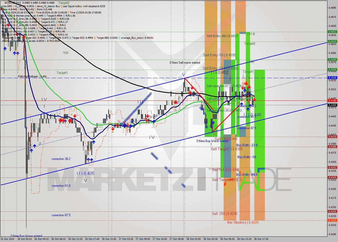Image resolution: width=338 pixels, height=242 pixels.
Task: Click the green 0.4558 price tag
Action: pyautogui.click(x=332, y=69)
